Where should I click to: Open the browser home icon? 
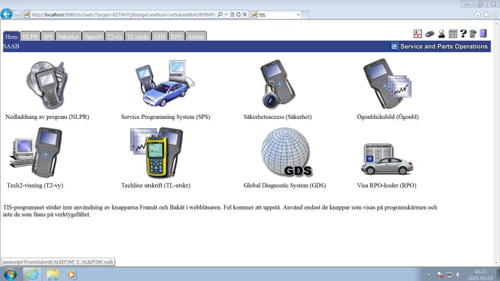[x=478, y=14]
